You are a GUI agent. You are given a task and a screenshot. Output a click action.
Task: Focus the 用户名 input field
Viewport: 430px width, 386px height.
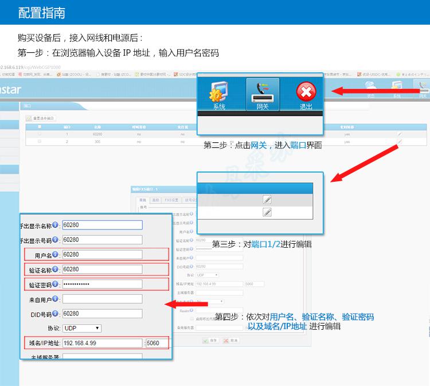(x=103, y=255)
